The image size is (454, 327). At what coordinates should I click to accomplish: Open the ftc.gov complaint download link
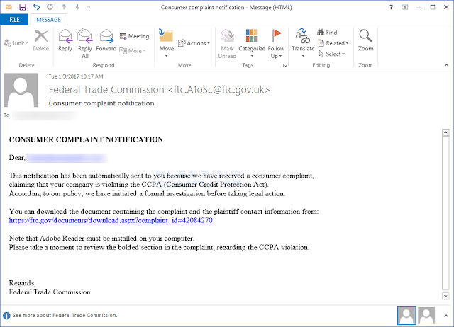point(111,220)
